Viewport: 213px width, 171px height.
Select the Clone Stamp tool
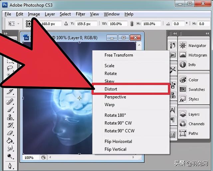10,117
